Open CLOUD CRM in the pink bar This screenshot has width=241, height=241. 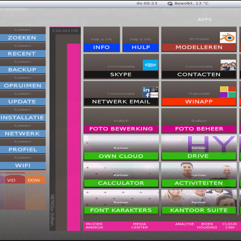tap(230, 225)
